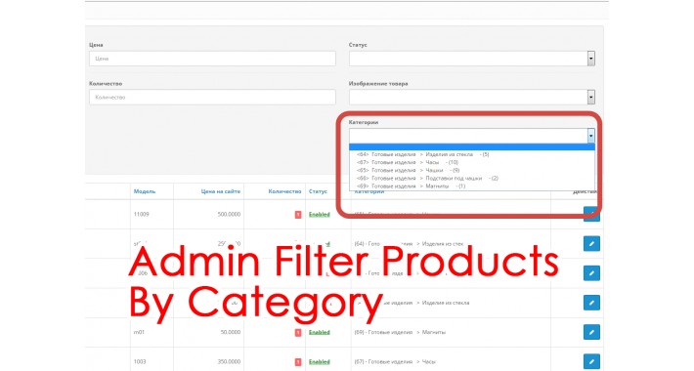
Task: Click the model cell 11009
Action: tap(141, 215)
